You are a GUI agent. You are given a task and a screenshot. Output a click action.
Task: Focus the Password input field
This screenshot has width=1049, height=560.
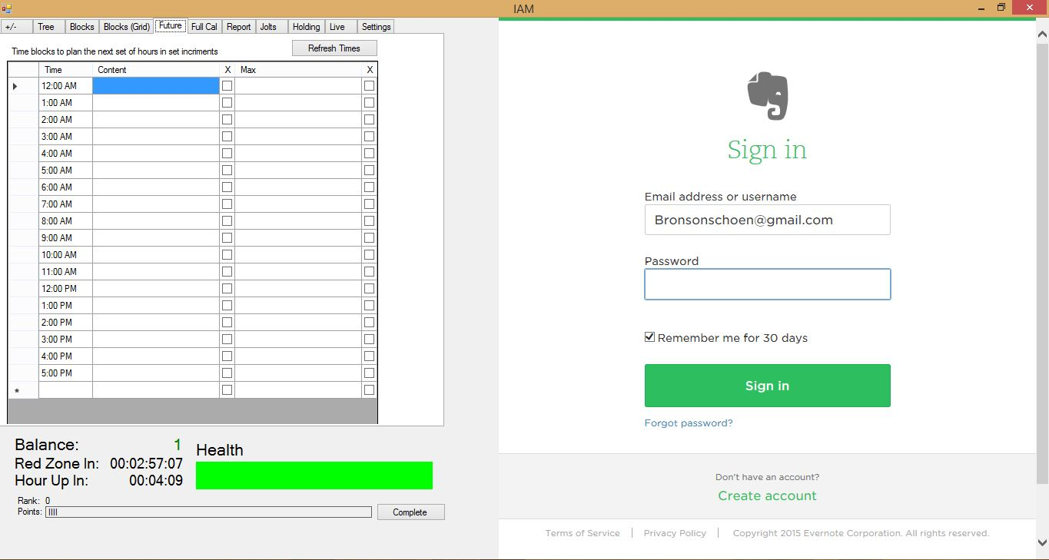click(x=767, y=284)
